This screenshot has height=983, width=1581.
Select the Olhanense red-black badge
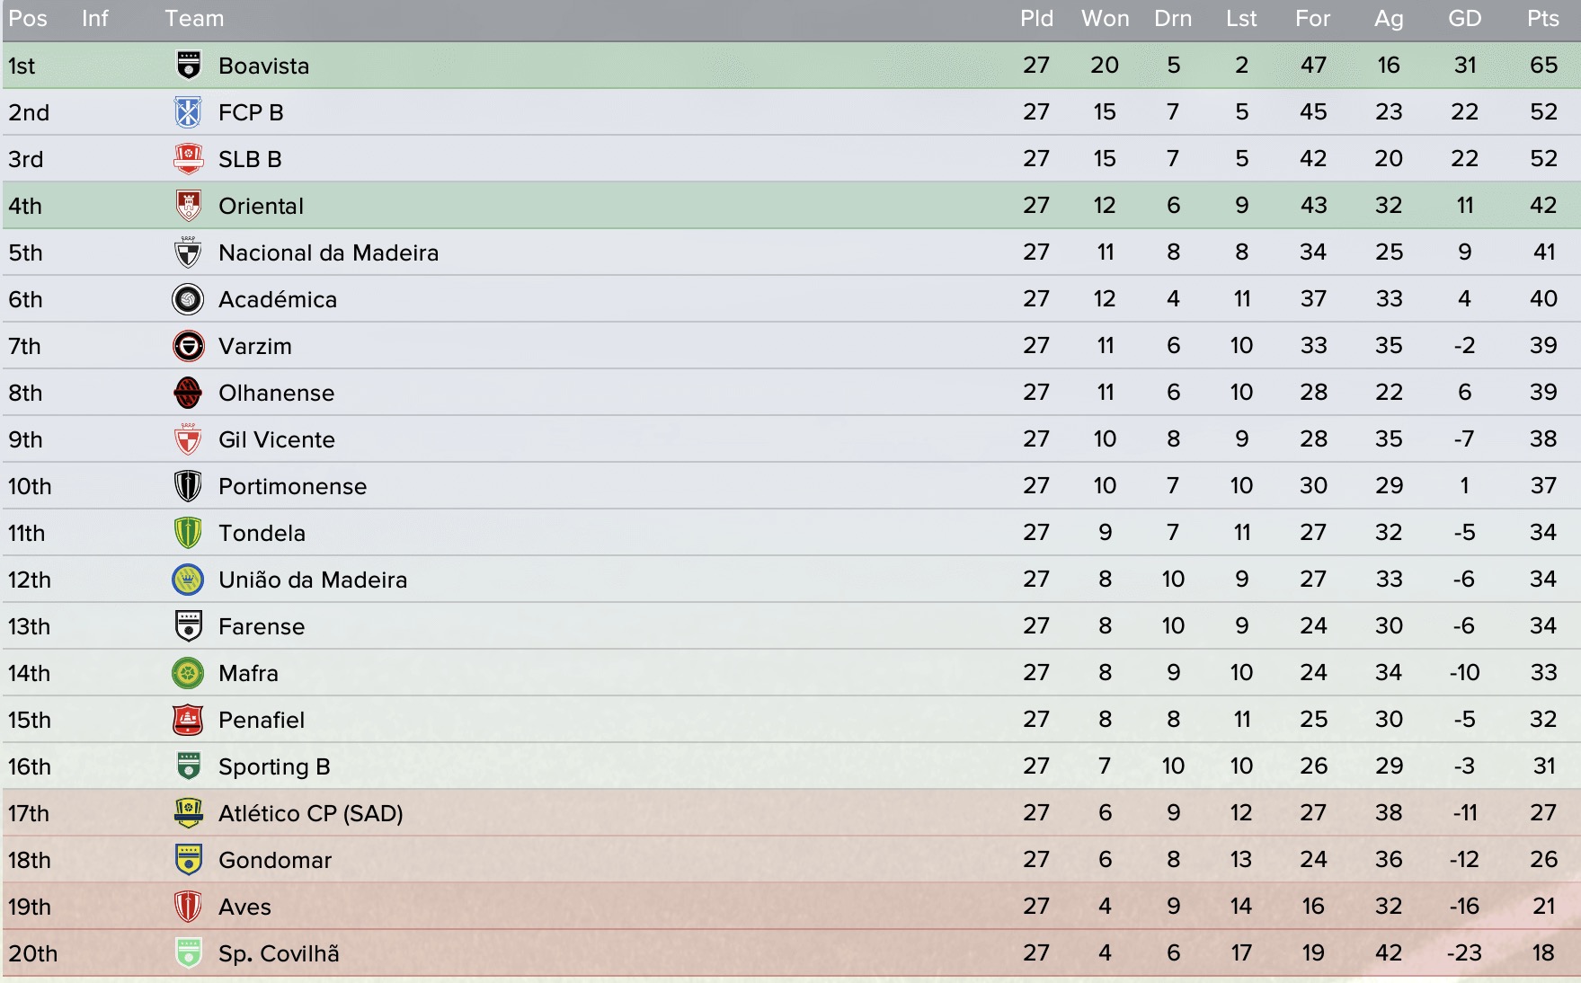coord(188,393)
